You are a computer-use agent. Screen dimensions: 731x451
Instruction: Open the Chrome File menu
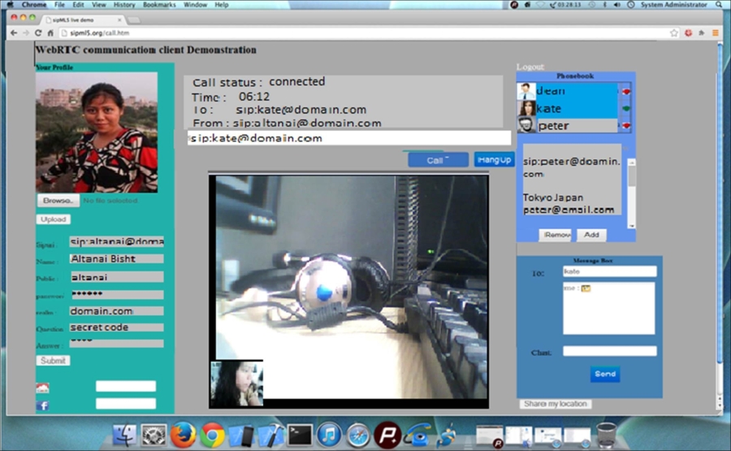[x=59, y=5]
